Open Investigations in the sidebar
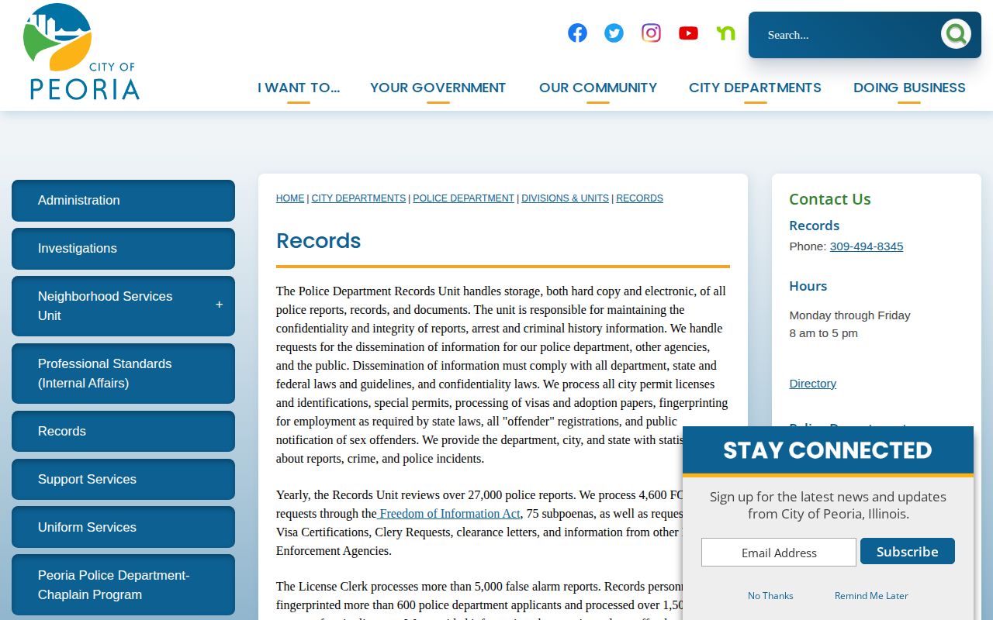Screen dimensions: 993x620 tap(123, 248)
